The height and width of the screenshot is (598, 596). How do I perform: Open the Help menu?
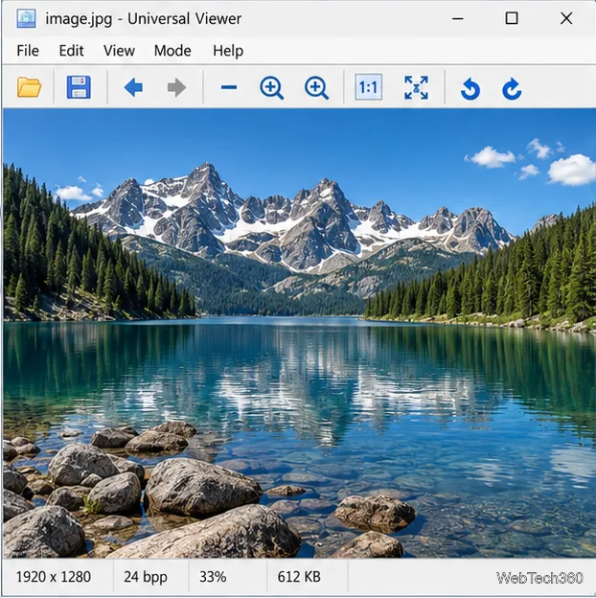228,51
